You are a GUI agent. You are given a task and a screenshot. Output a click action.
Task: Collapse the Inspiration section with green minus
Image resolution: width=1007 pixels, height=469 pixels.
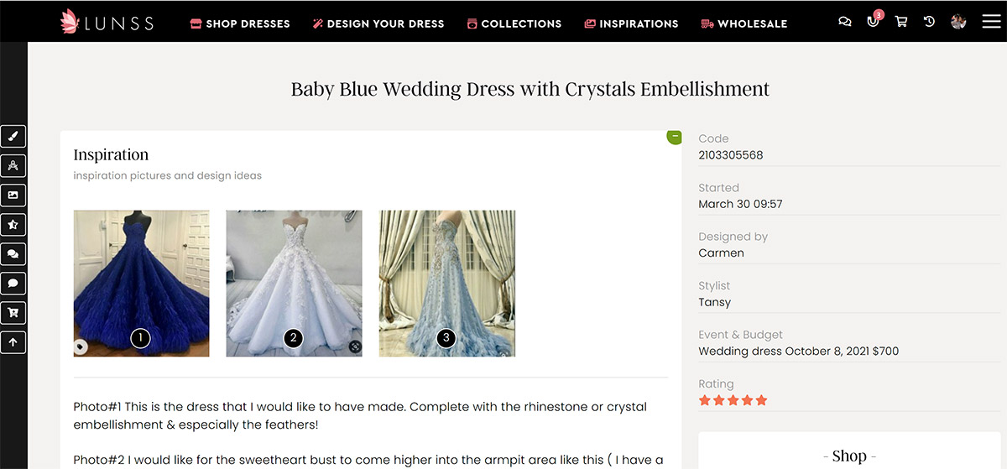click(675, 136)
